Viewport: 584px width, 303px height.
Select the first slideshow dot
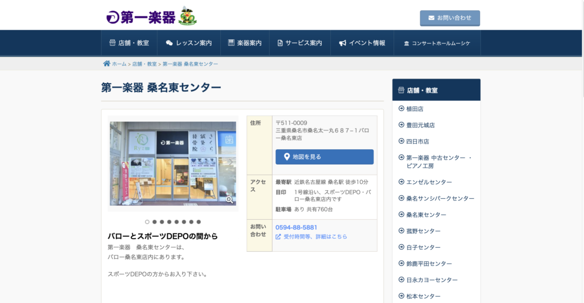click(147, 222)
